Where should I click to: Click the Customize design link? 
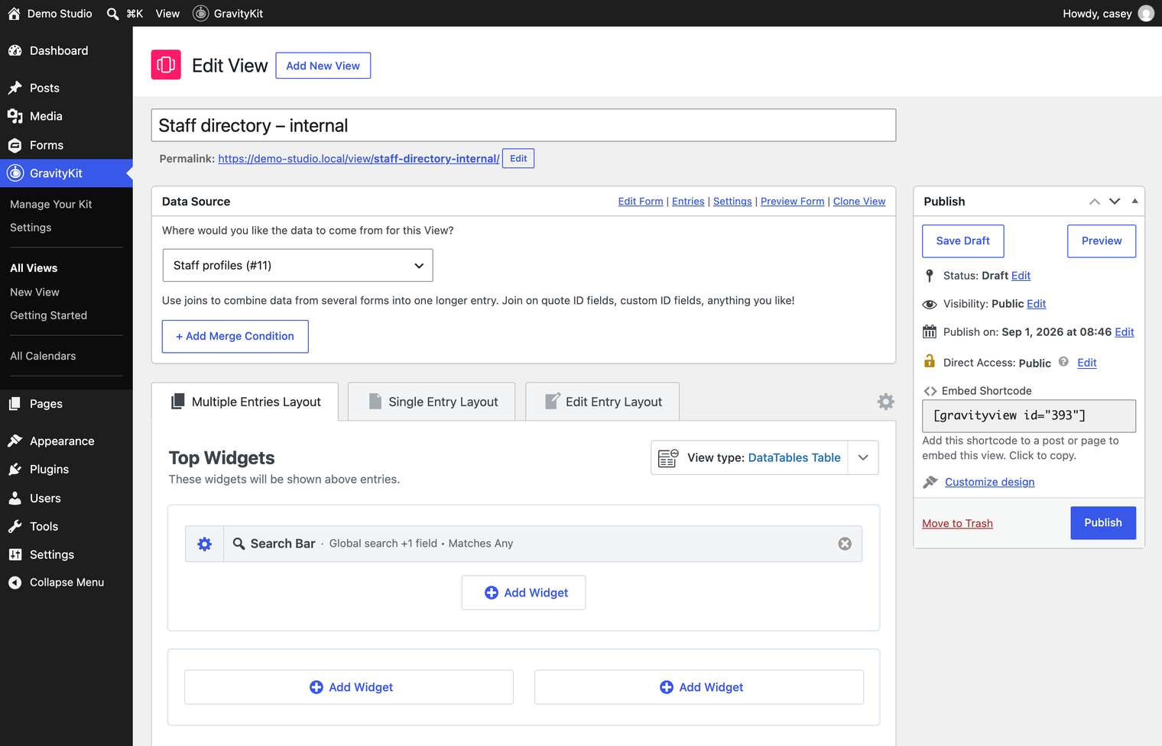[989, 482]
